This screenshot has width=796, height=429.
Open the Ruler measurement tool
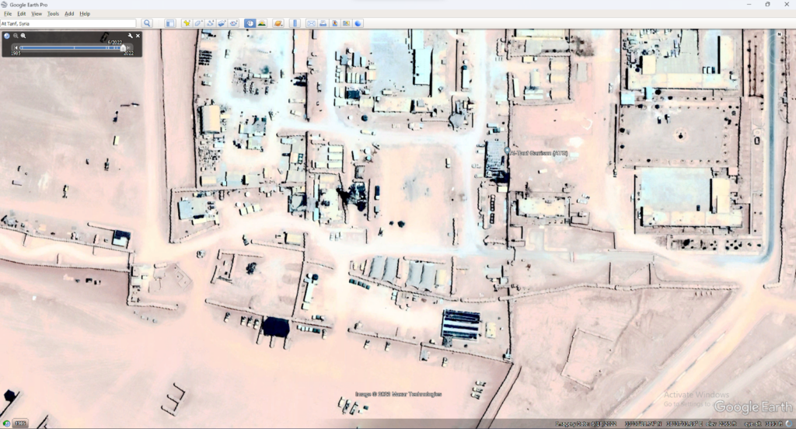[x=295, y=23]
